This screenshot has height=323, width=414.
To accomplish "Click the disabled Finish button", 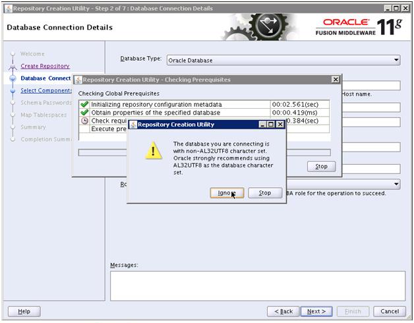I will tap(353, 311).
